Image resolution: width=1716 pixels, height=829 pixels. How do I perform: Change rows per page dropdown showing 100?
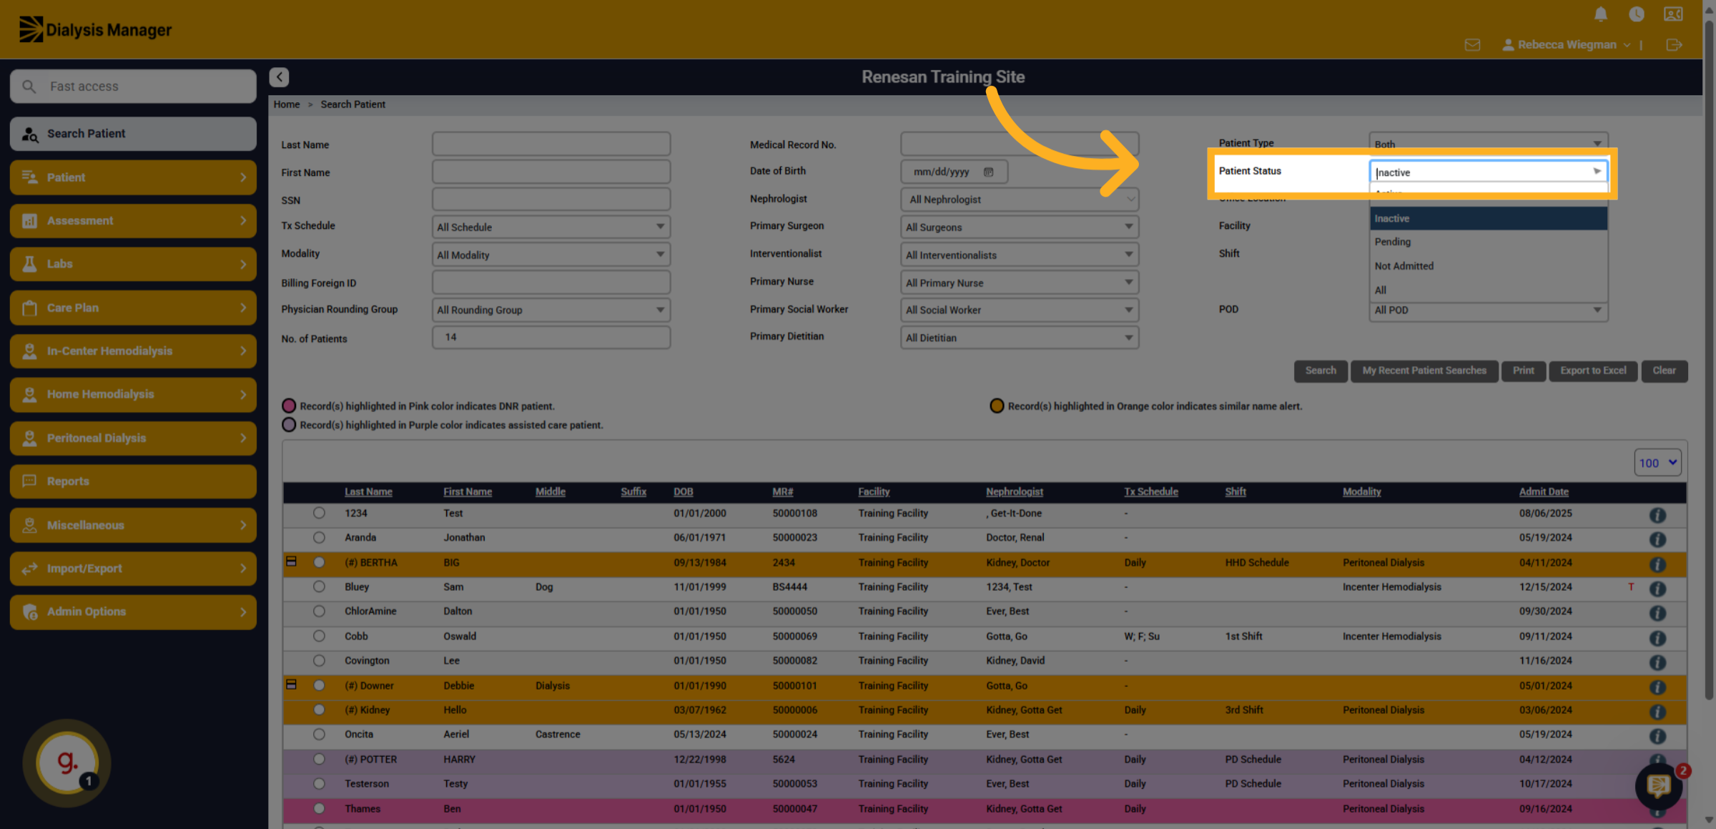pyautogui.click(x=1657, y=463)
